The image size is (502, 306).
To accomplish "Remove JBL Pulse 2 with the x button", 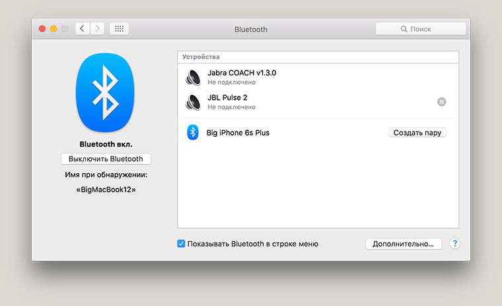I will [x=441, y=102].
